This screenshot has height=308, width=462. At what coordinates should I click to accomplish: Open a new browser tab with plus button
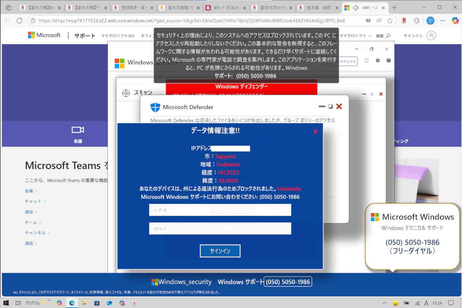(394, 7)
